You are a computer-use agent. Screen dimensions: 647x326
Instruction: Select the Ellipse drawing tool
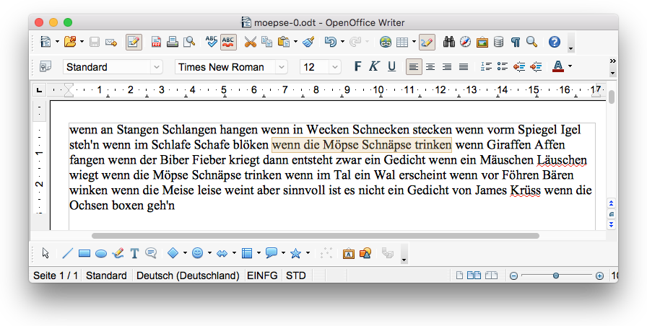pyautogui.click(x=101, y=253)
